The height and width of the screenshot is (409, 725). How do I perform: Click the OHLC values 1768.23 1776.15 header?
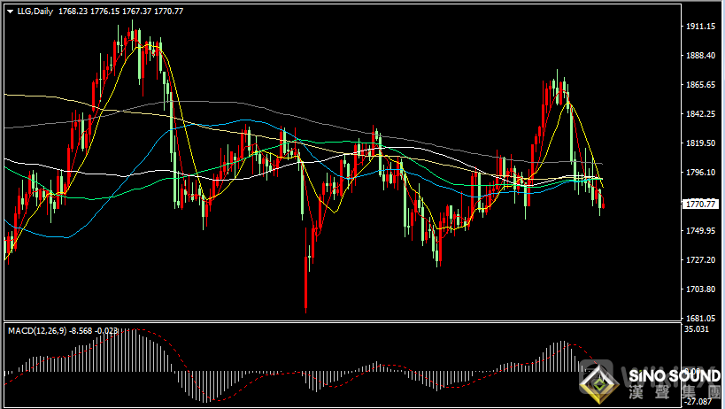point(98,12)
